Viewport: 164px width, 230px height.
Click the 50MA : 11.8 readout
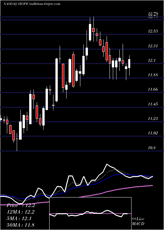21,225
